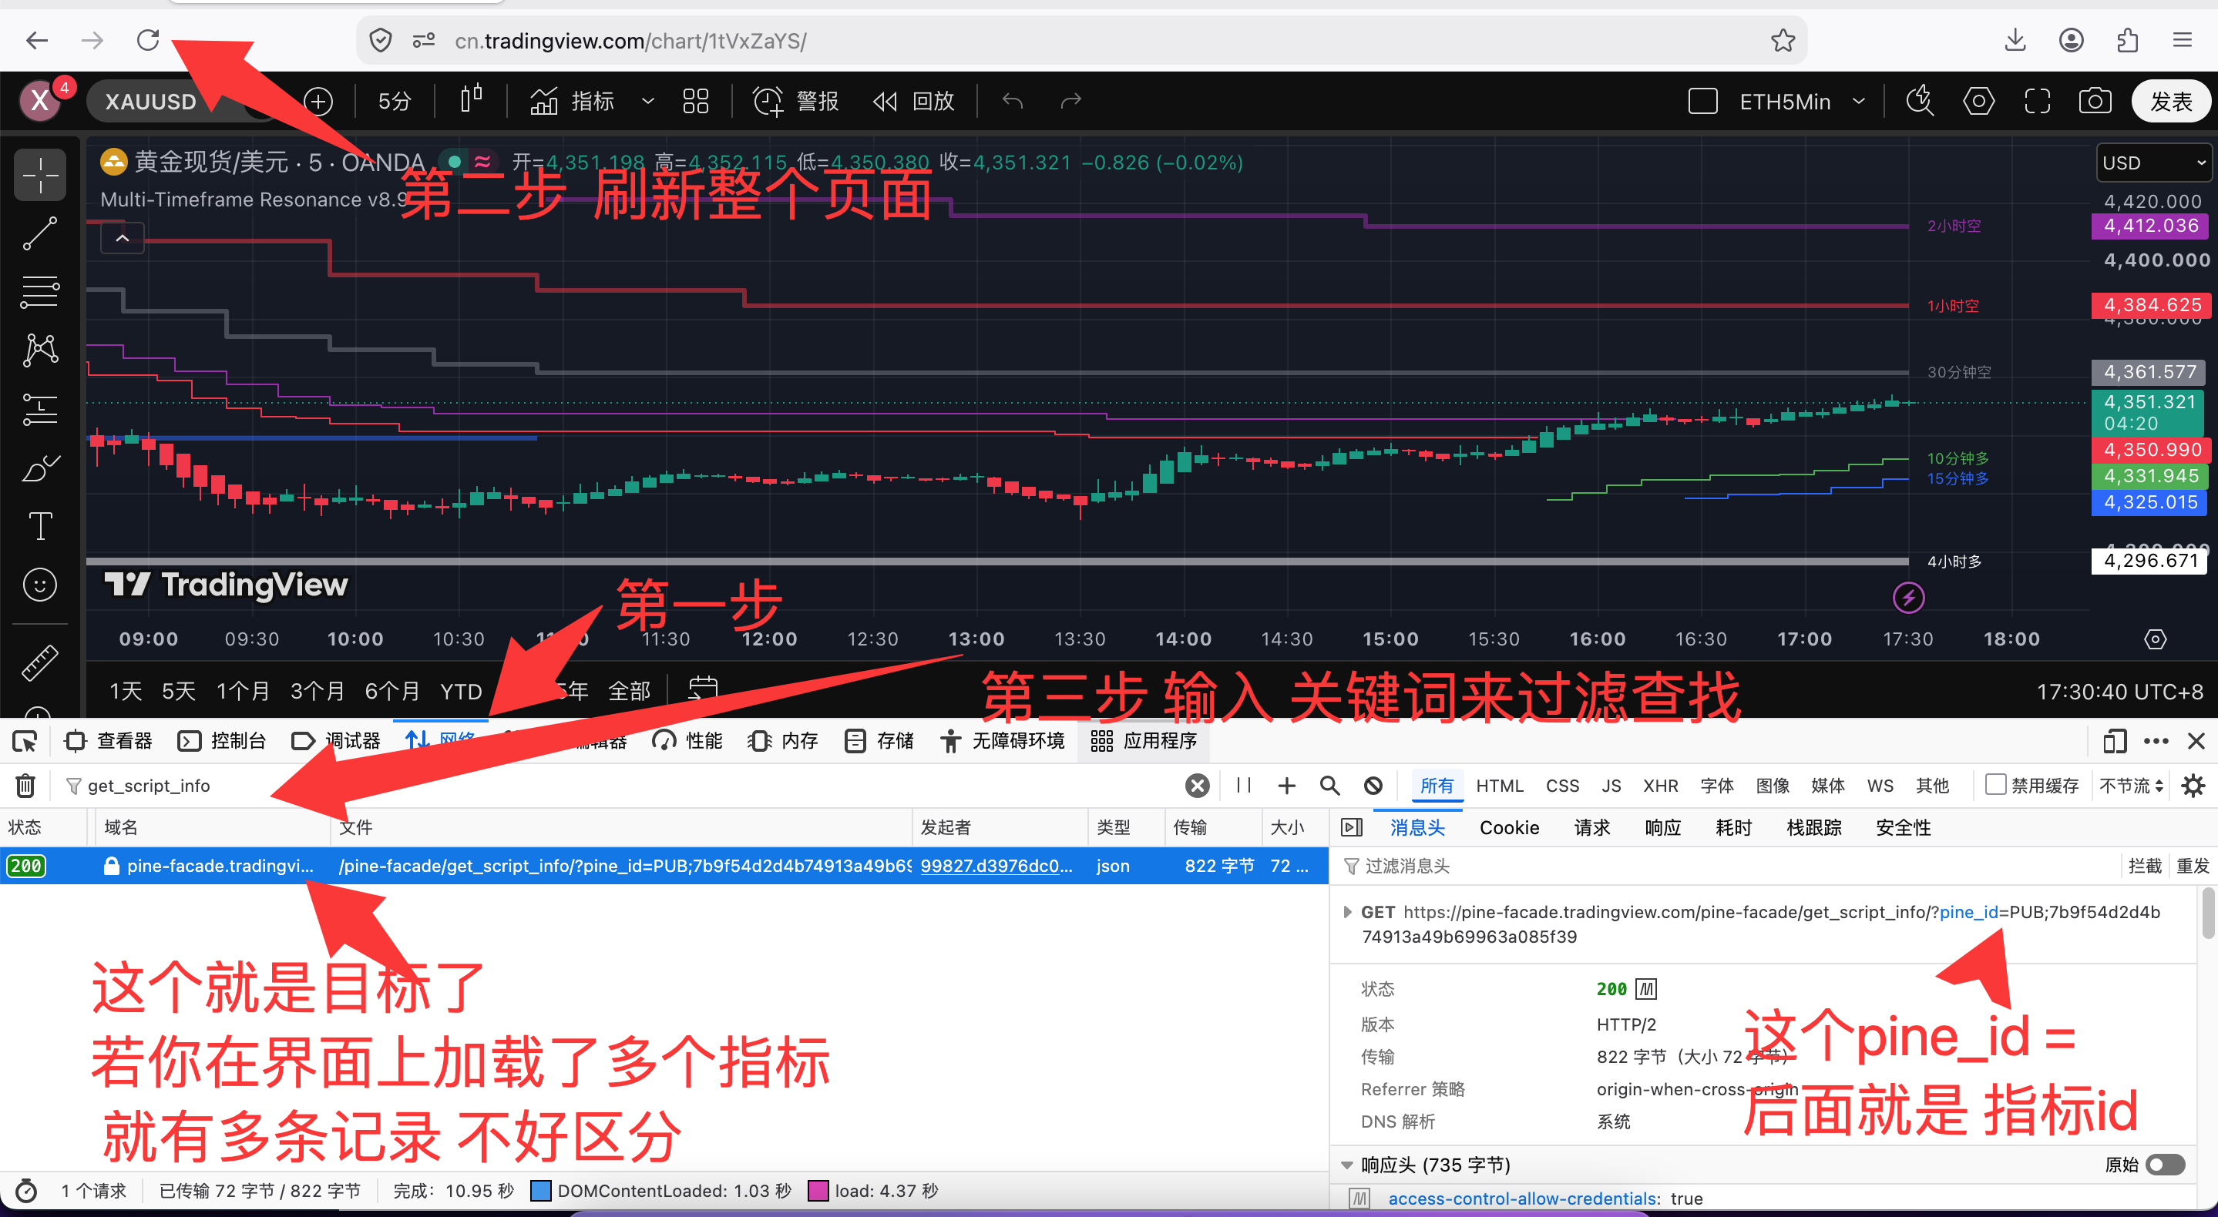Collapse the response headers 响应头 section
This screenshot has height=1217, width=2218.
click(x=1347, y=1165)
